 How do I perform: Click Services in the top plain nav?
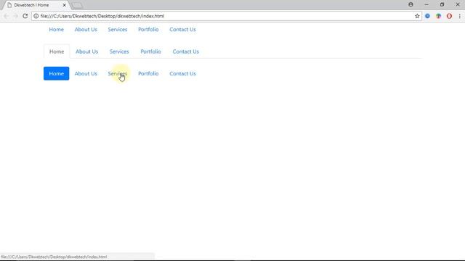(x=118, y=29)
